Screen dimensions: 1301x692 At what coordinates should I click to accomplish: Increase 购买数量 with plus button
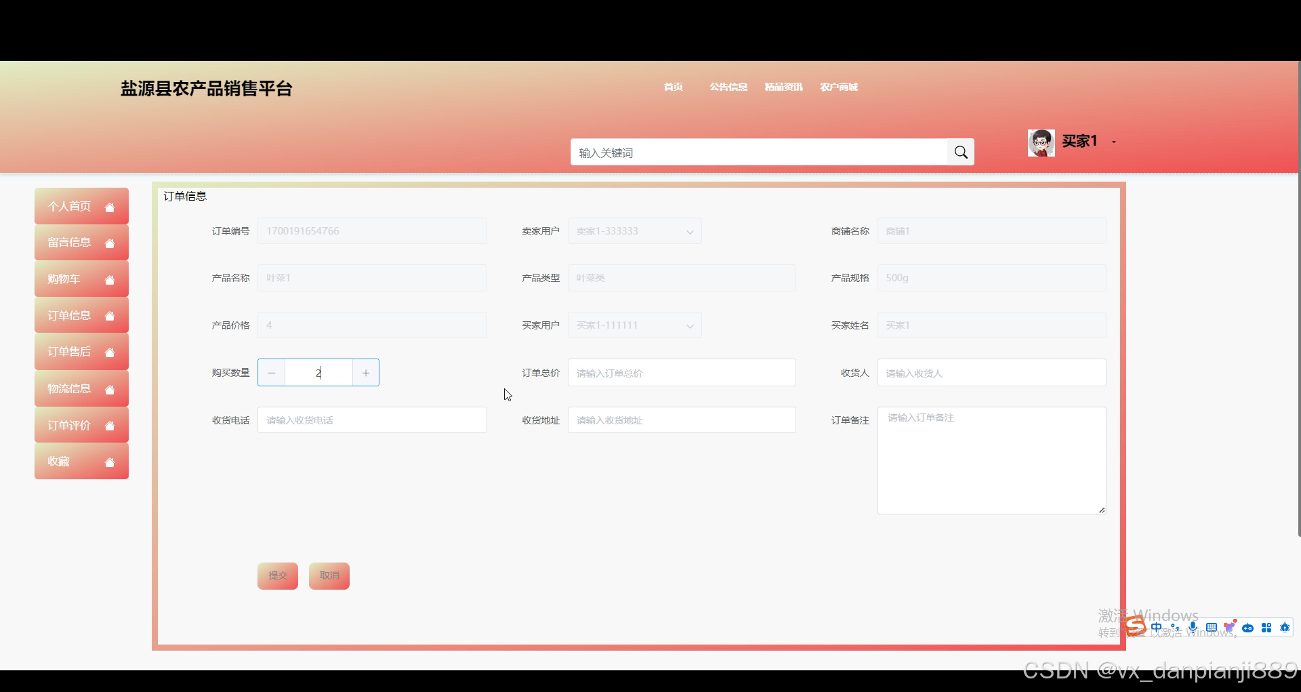coord(366,373)
